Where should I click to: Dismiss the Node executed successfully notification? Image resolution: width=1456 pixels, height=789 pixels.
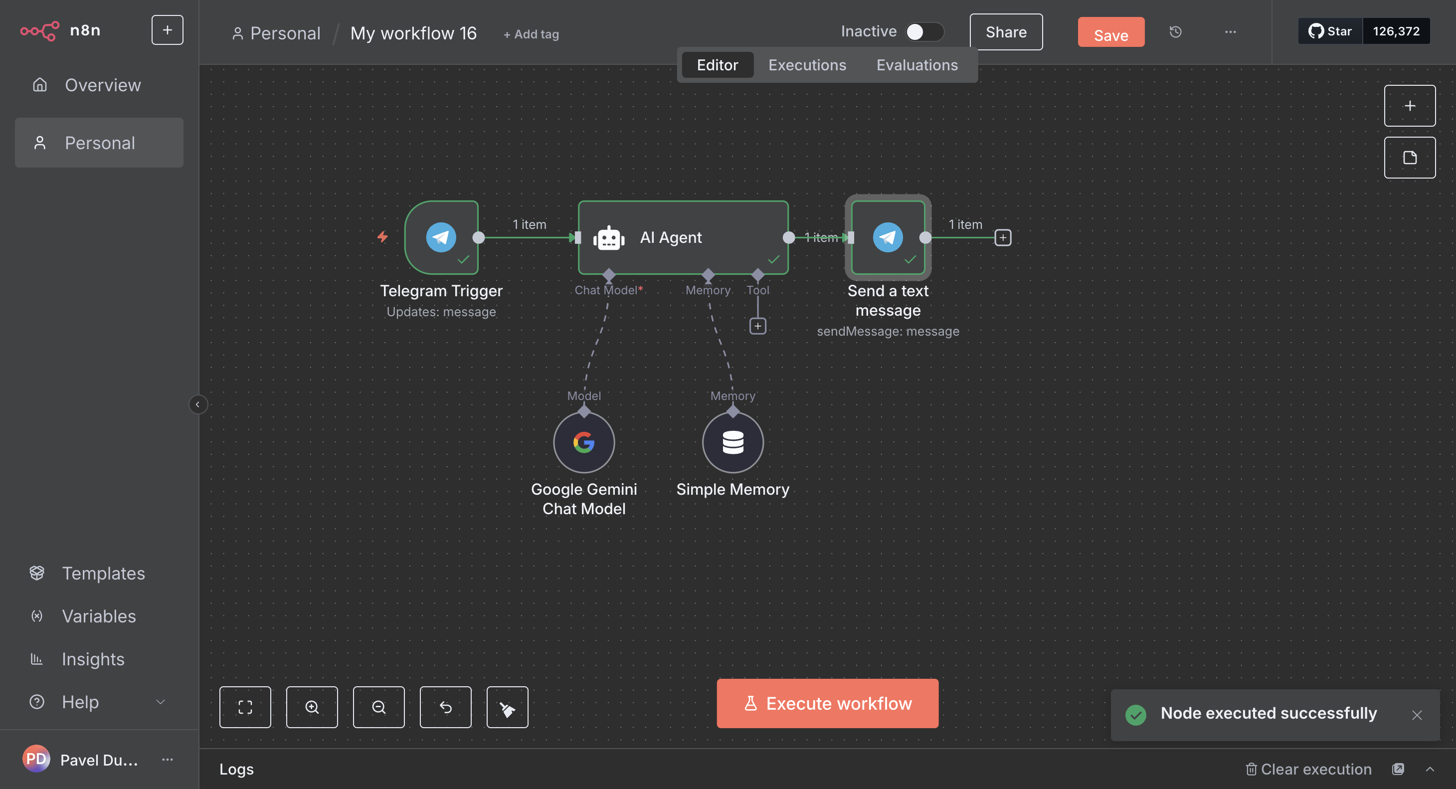click(x=1417, y=715)
